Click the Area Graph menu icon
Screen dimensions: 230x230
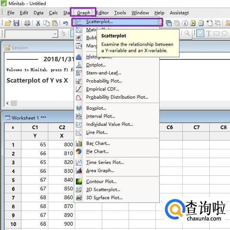(79, 170)
